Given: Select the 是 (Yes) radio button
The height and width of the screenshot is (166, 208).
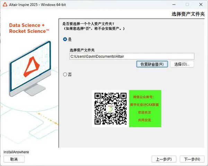Looking at the screenshot, I should pyautogui.click(x=65, y=39).
